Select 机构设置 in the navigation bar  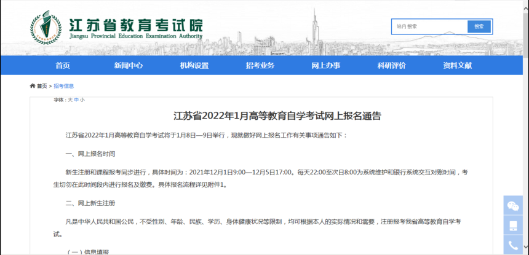[x=194, y=65]
